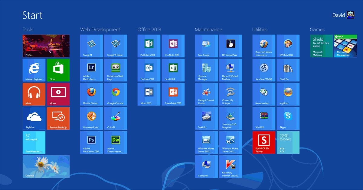Open Outlook 2013

point(149,70)
